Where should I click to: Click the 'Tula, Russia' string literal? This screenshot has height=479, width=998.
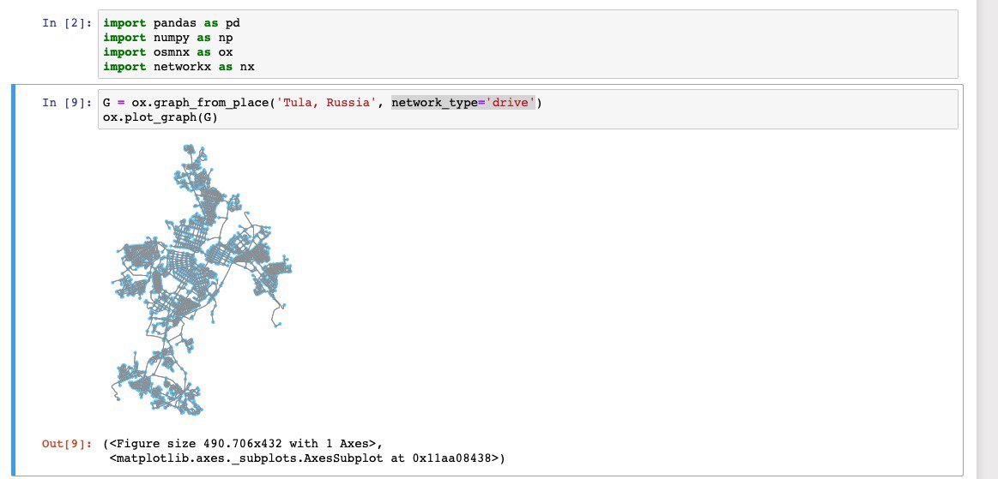[x=326, y=102]
